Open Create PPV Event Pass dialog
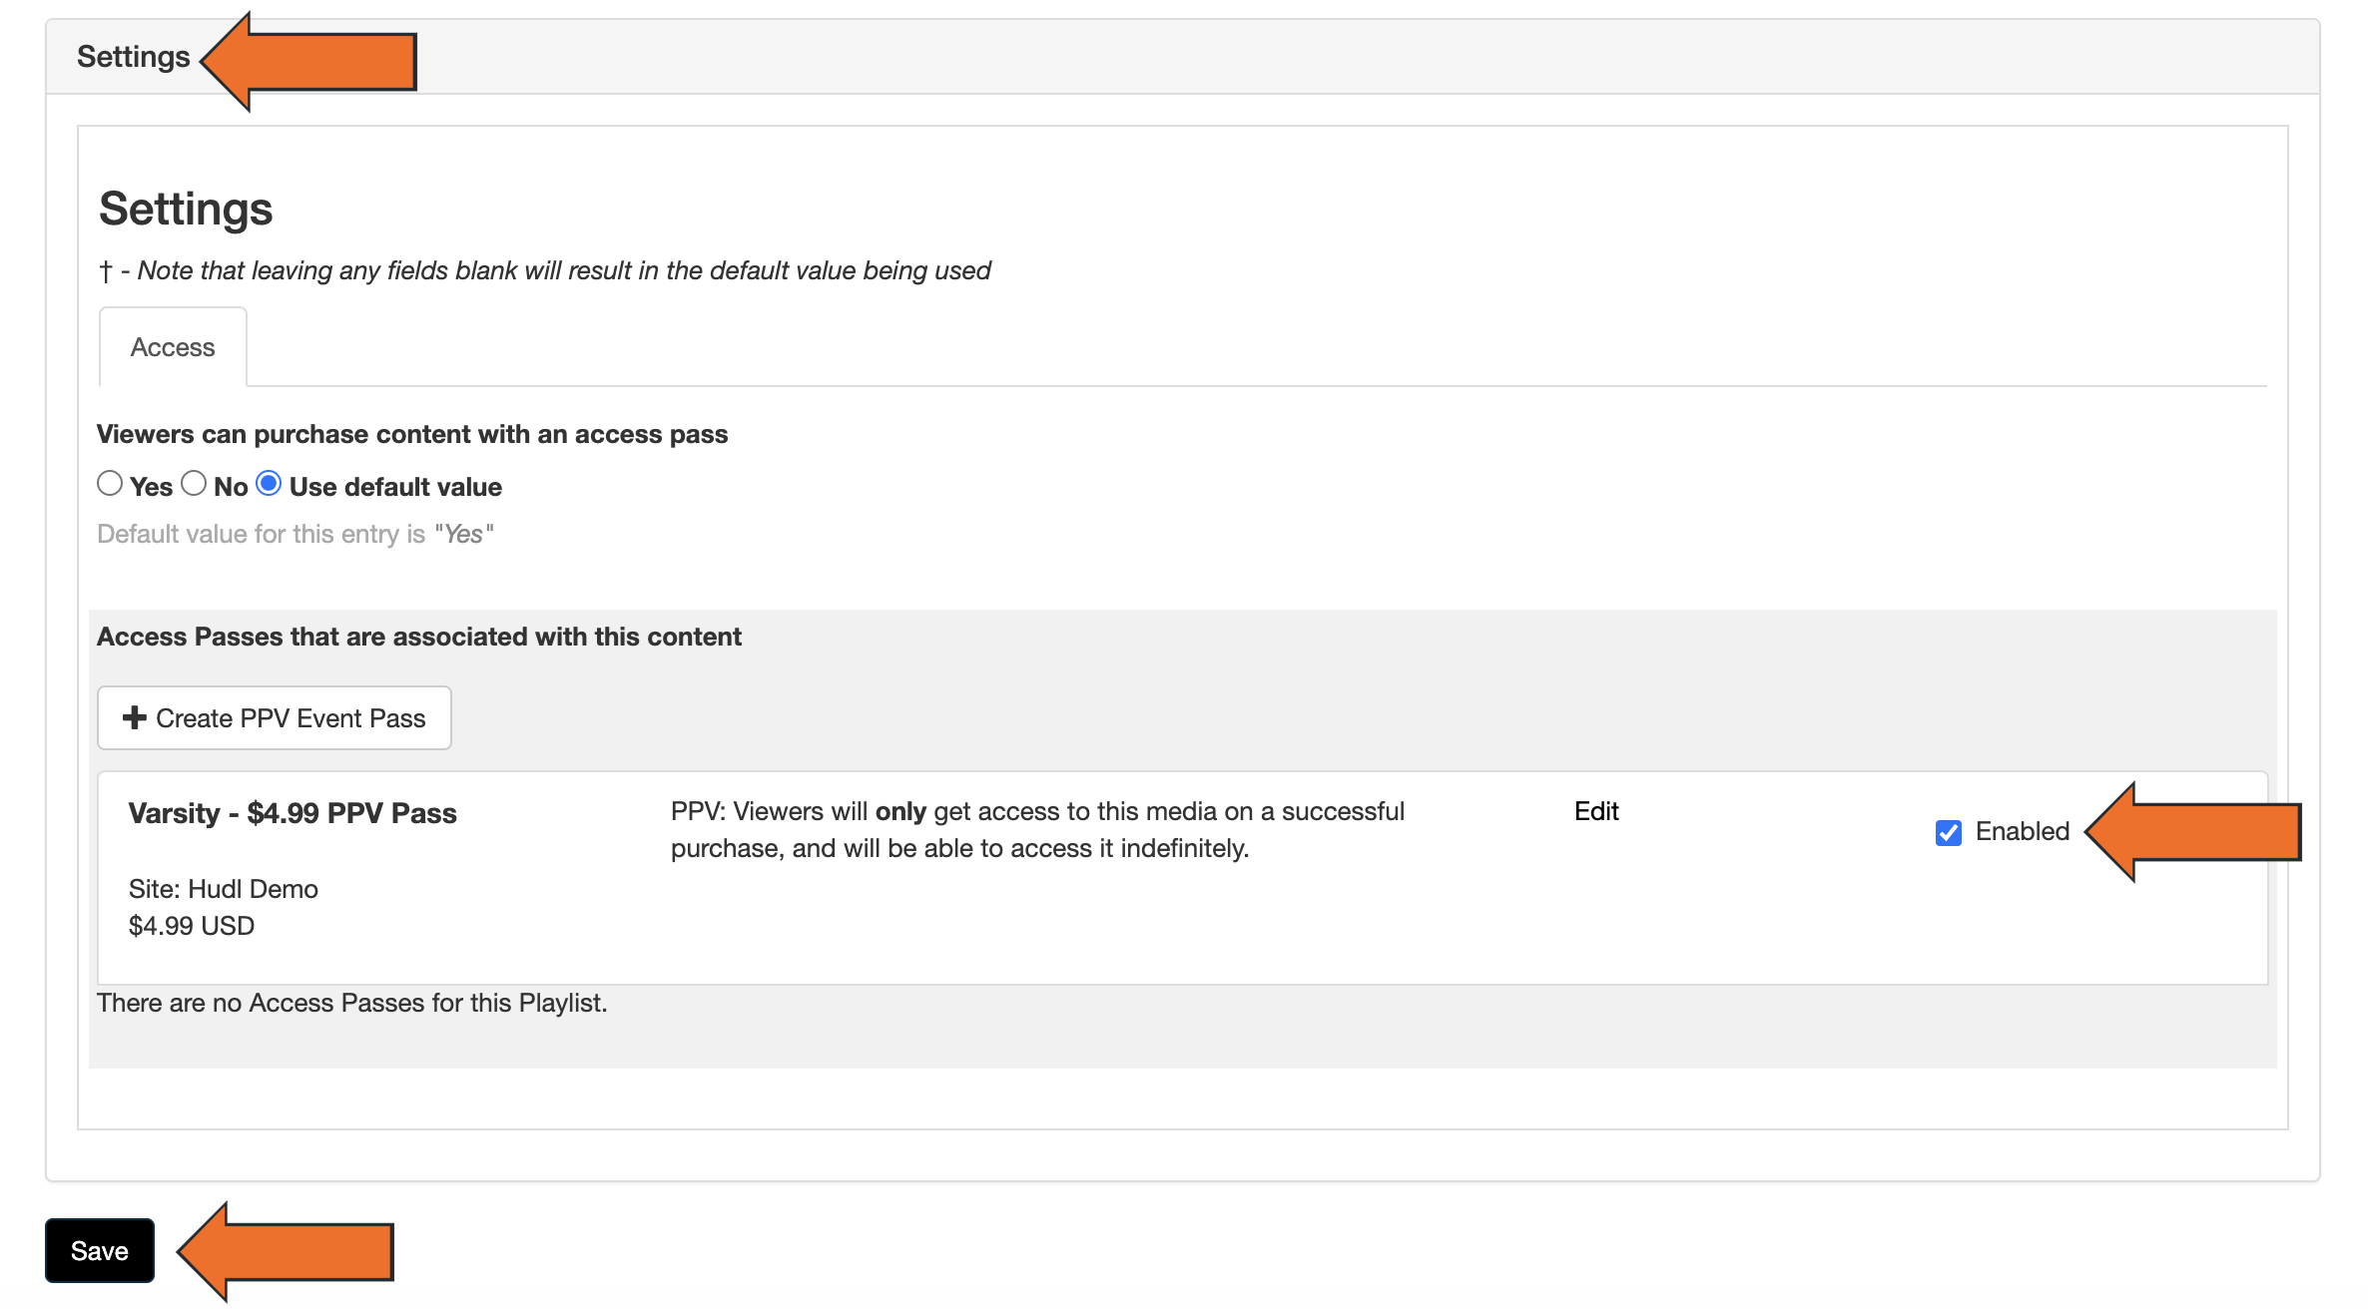 (274, 717)
